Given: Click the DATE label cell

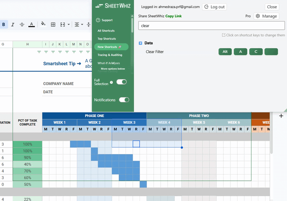Looking at the screenshot, I should 48,92.
